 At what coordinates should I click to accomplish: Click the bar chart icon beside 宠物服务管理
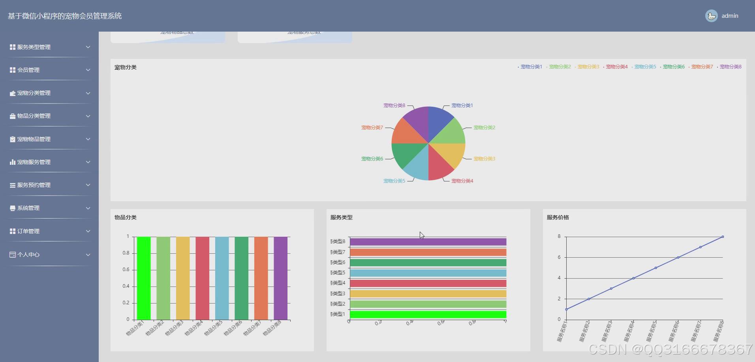pos(13,162)
